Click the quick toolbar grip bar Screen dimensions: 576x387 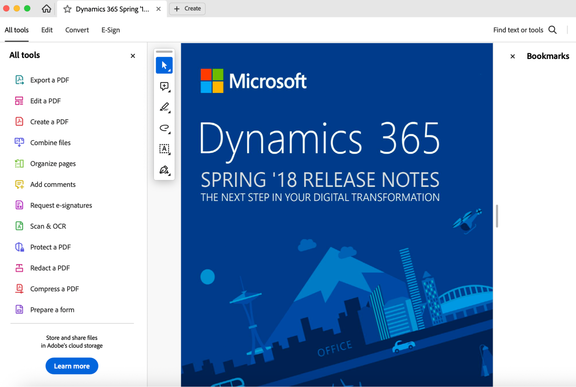tap(164, 52)
